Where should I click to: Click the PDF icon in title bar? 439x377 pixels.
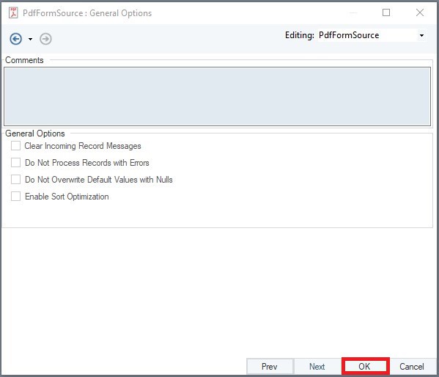pyautogui.click(x=13, y=13)
